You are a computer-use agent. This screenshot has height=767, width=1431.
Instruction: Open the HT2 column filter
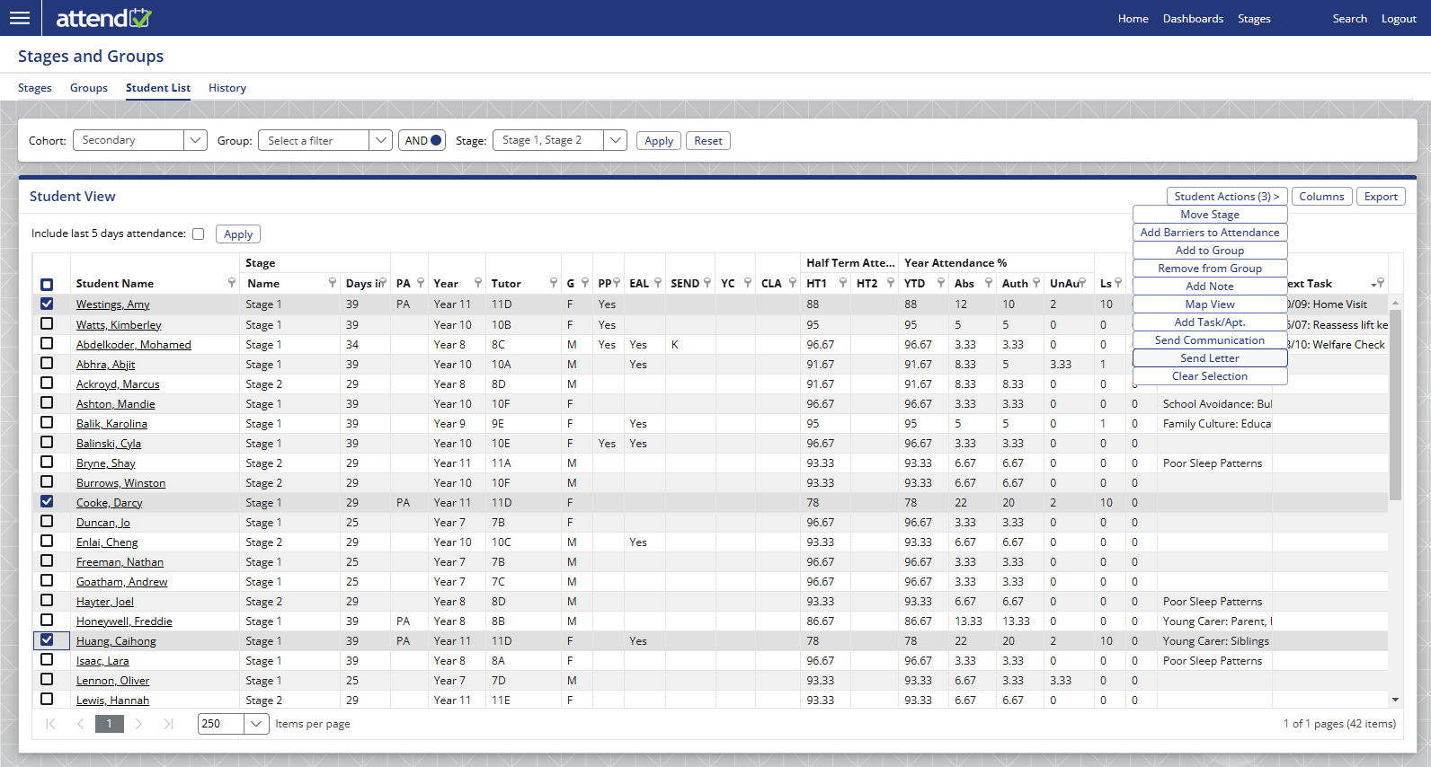[x=890, y=283]
